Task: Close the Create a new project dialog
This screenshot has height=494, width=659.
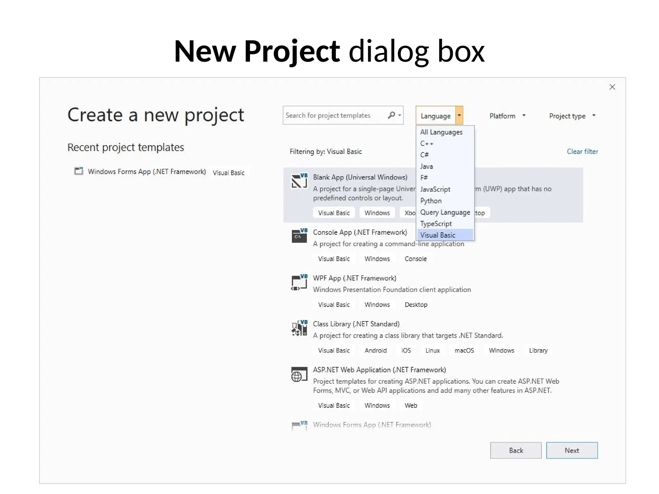Action: click(612, 87)
